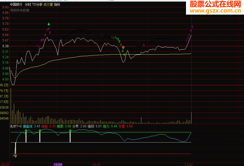This screenshot has height=166, width=244.
Task: Click the 4.93 price axis label
Action: pyautogui.click(x=5, y=79)
